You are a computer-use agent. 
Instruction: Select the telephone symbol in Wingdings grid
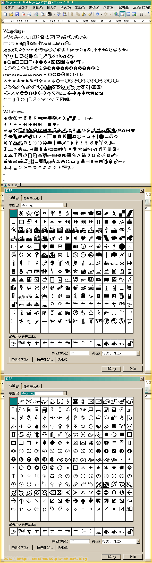pos(75,402)
